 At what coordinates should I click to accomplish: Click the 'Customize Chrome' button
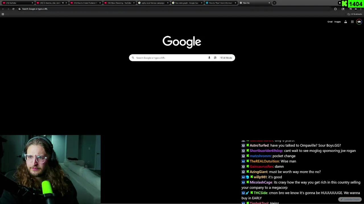[350, 199]
